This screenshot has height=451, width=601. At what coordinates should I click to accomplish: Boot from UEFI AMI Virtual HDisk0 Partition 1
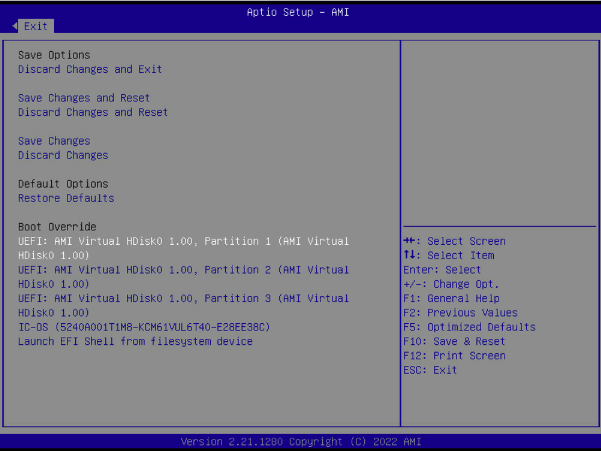184,248
